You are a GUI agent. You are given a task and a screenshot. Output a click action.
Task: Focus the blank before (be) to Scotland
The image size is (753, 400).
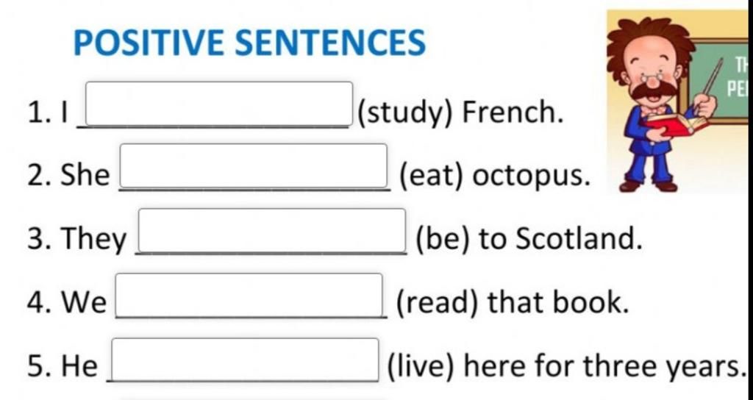272,230
